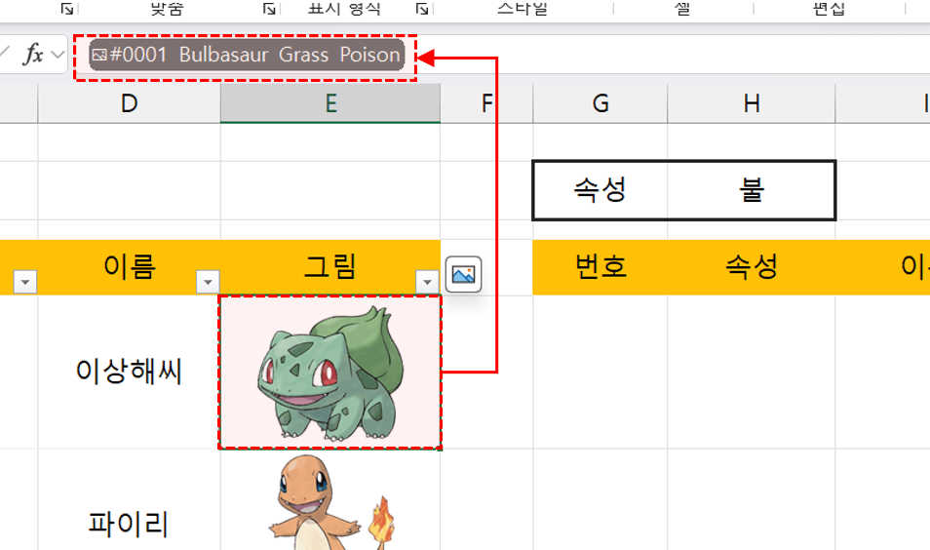Select the column G header
The image size is (930, 550).
(x=600, y=103)
